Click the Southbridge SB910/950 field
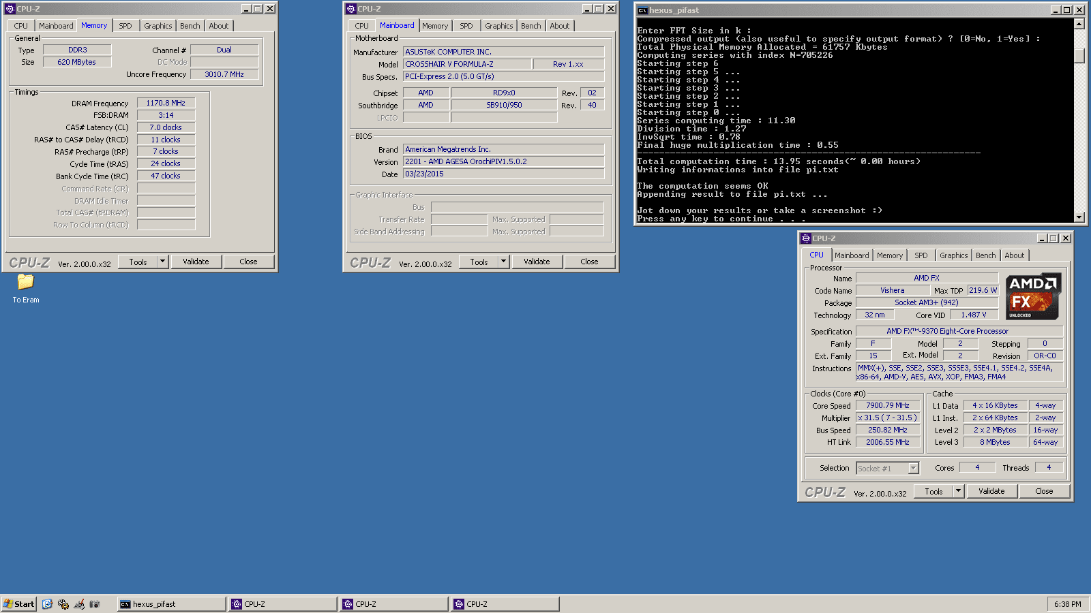This screenshot has height=613, width=1091. (x=504, y=105)
